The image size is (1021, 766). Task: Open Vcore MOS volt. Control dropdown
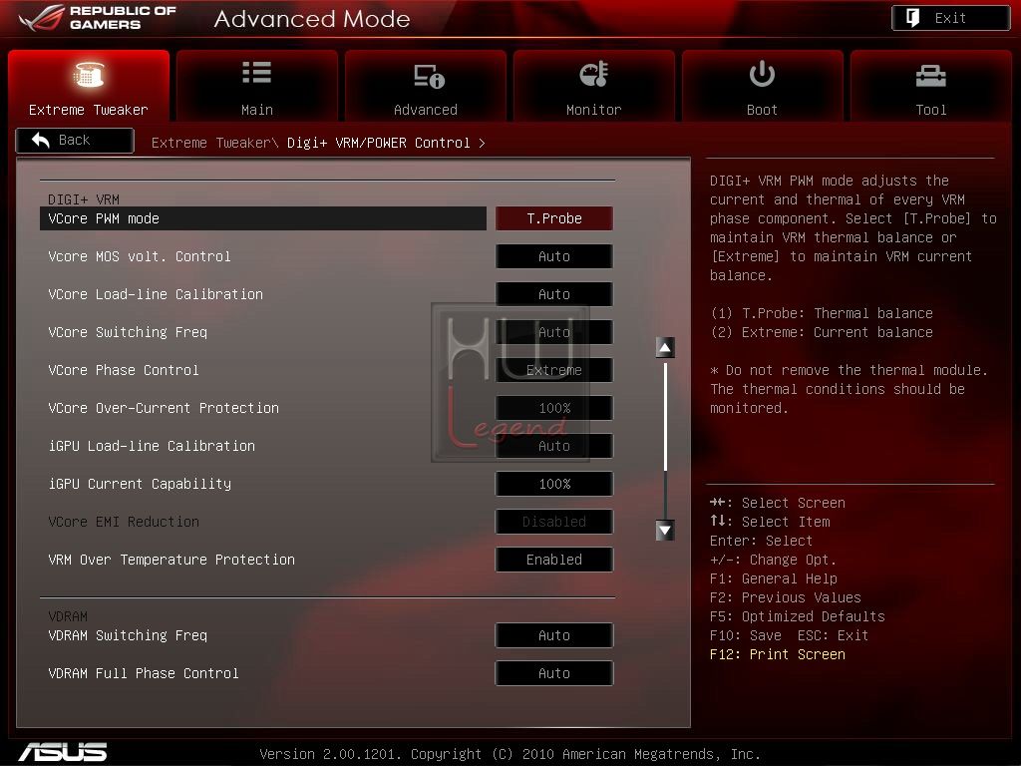[554, 256]
